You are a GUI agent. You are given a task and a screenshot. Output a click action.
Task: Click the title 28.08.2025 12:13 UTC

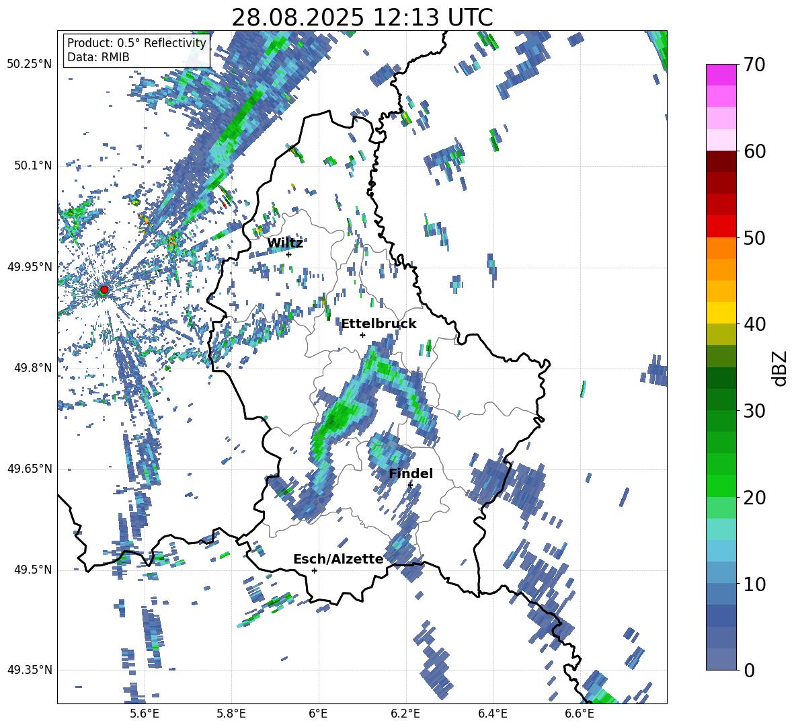362,17
